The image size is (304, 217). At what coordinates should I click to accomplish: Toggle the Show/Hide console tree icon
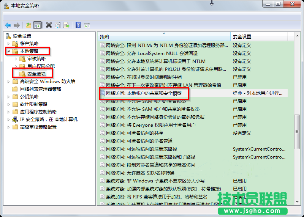click(38, 25)
